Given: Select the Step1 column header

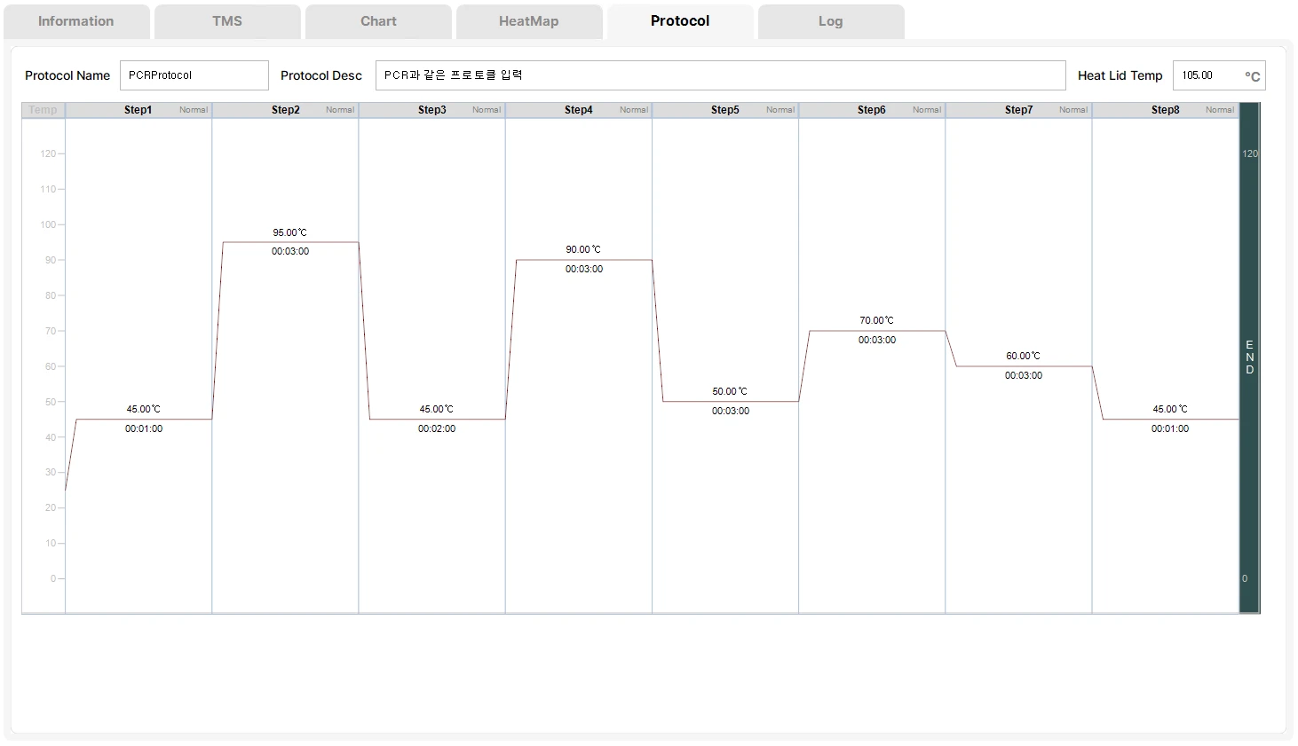Looking at the screenshot, I should pos(139,110).
